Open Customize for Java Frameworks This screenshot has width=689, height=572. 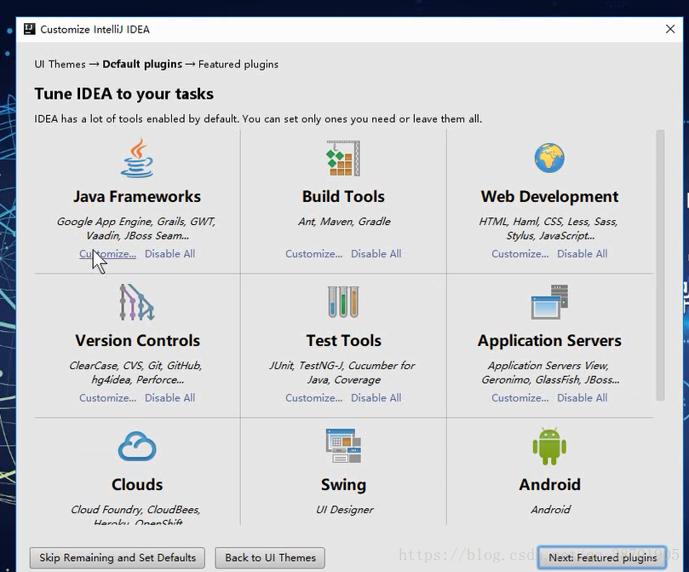coord(107,254)
